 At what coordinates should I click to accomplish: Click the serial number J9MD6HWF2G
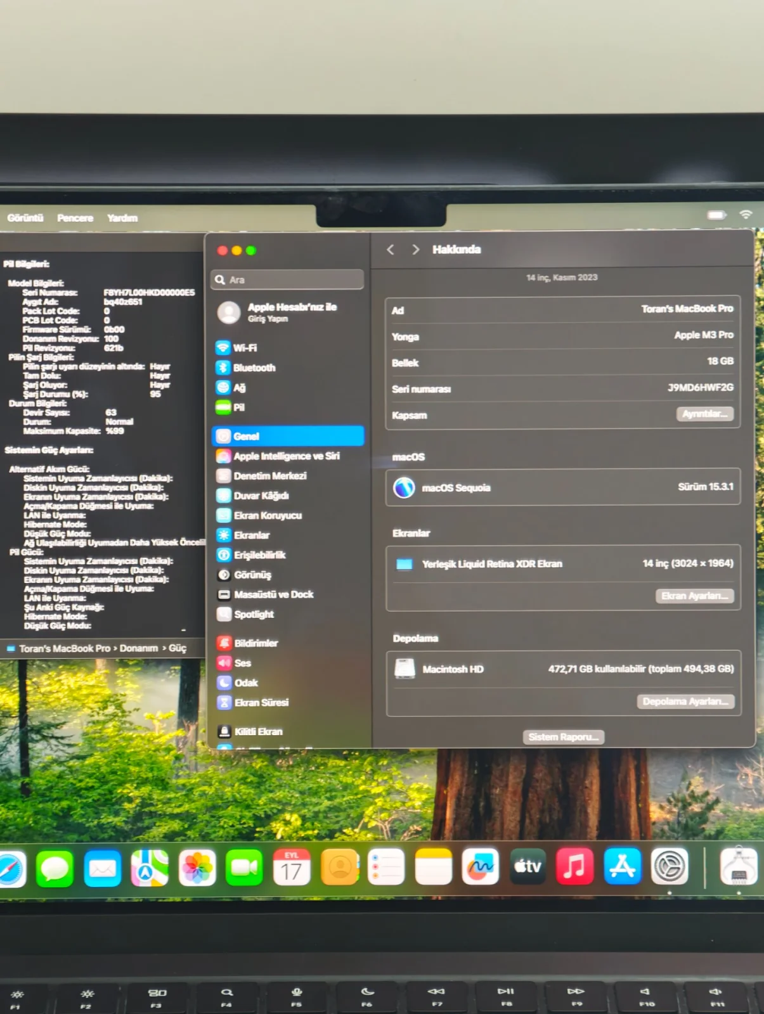[x=700, y=387]
